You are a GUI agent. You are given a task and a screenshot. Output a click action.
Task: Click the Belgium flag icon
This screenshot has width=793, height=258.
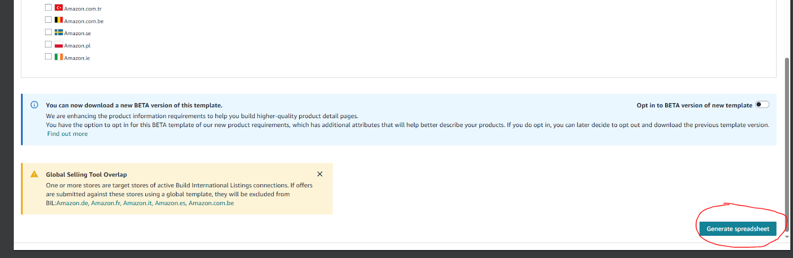[x=58, y=20]
